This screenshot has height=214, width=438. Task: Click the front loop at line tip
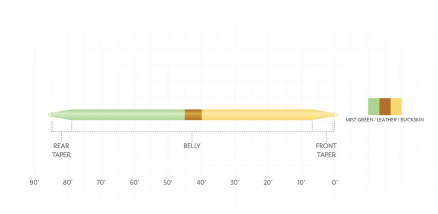(x=336, y=115)
